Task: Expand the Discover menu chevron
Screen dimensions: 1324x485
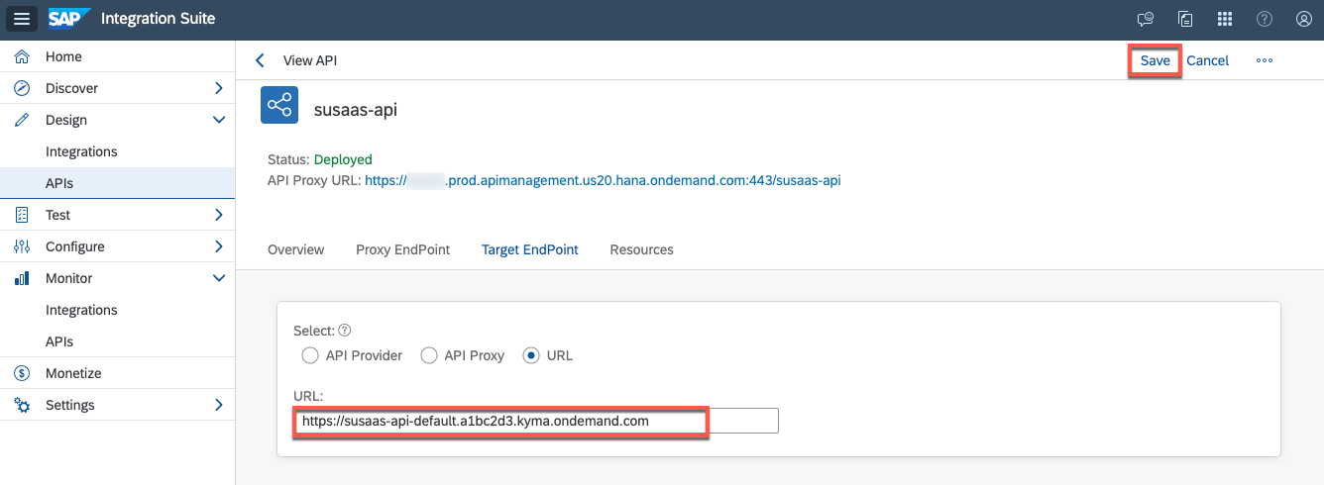Action: pyautogui.click(x=219, y=88)
